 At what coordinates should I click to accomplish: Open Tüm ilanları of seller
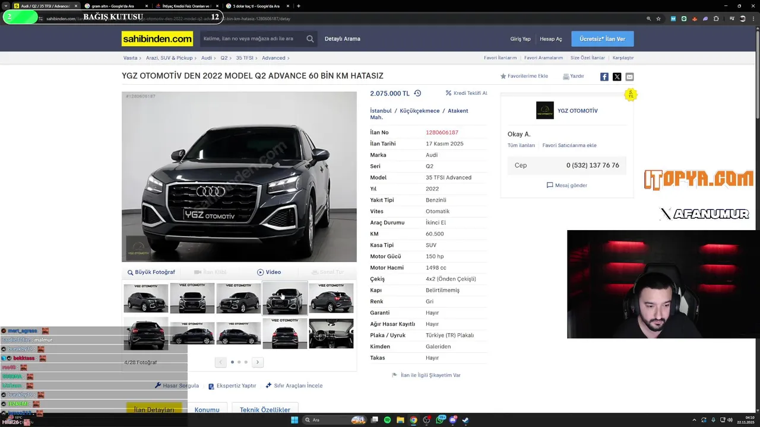521,145
